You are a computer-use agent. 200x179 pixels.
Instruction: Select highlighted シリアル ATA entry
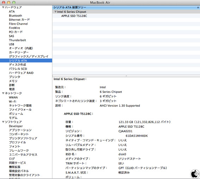pyautogui.click(x=26, y=60)
